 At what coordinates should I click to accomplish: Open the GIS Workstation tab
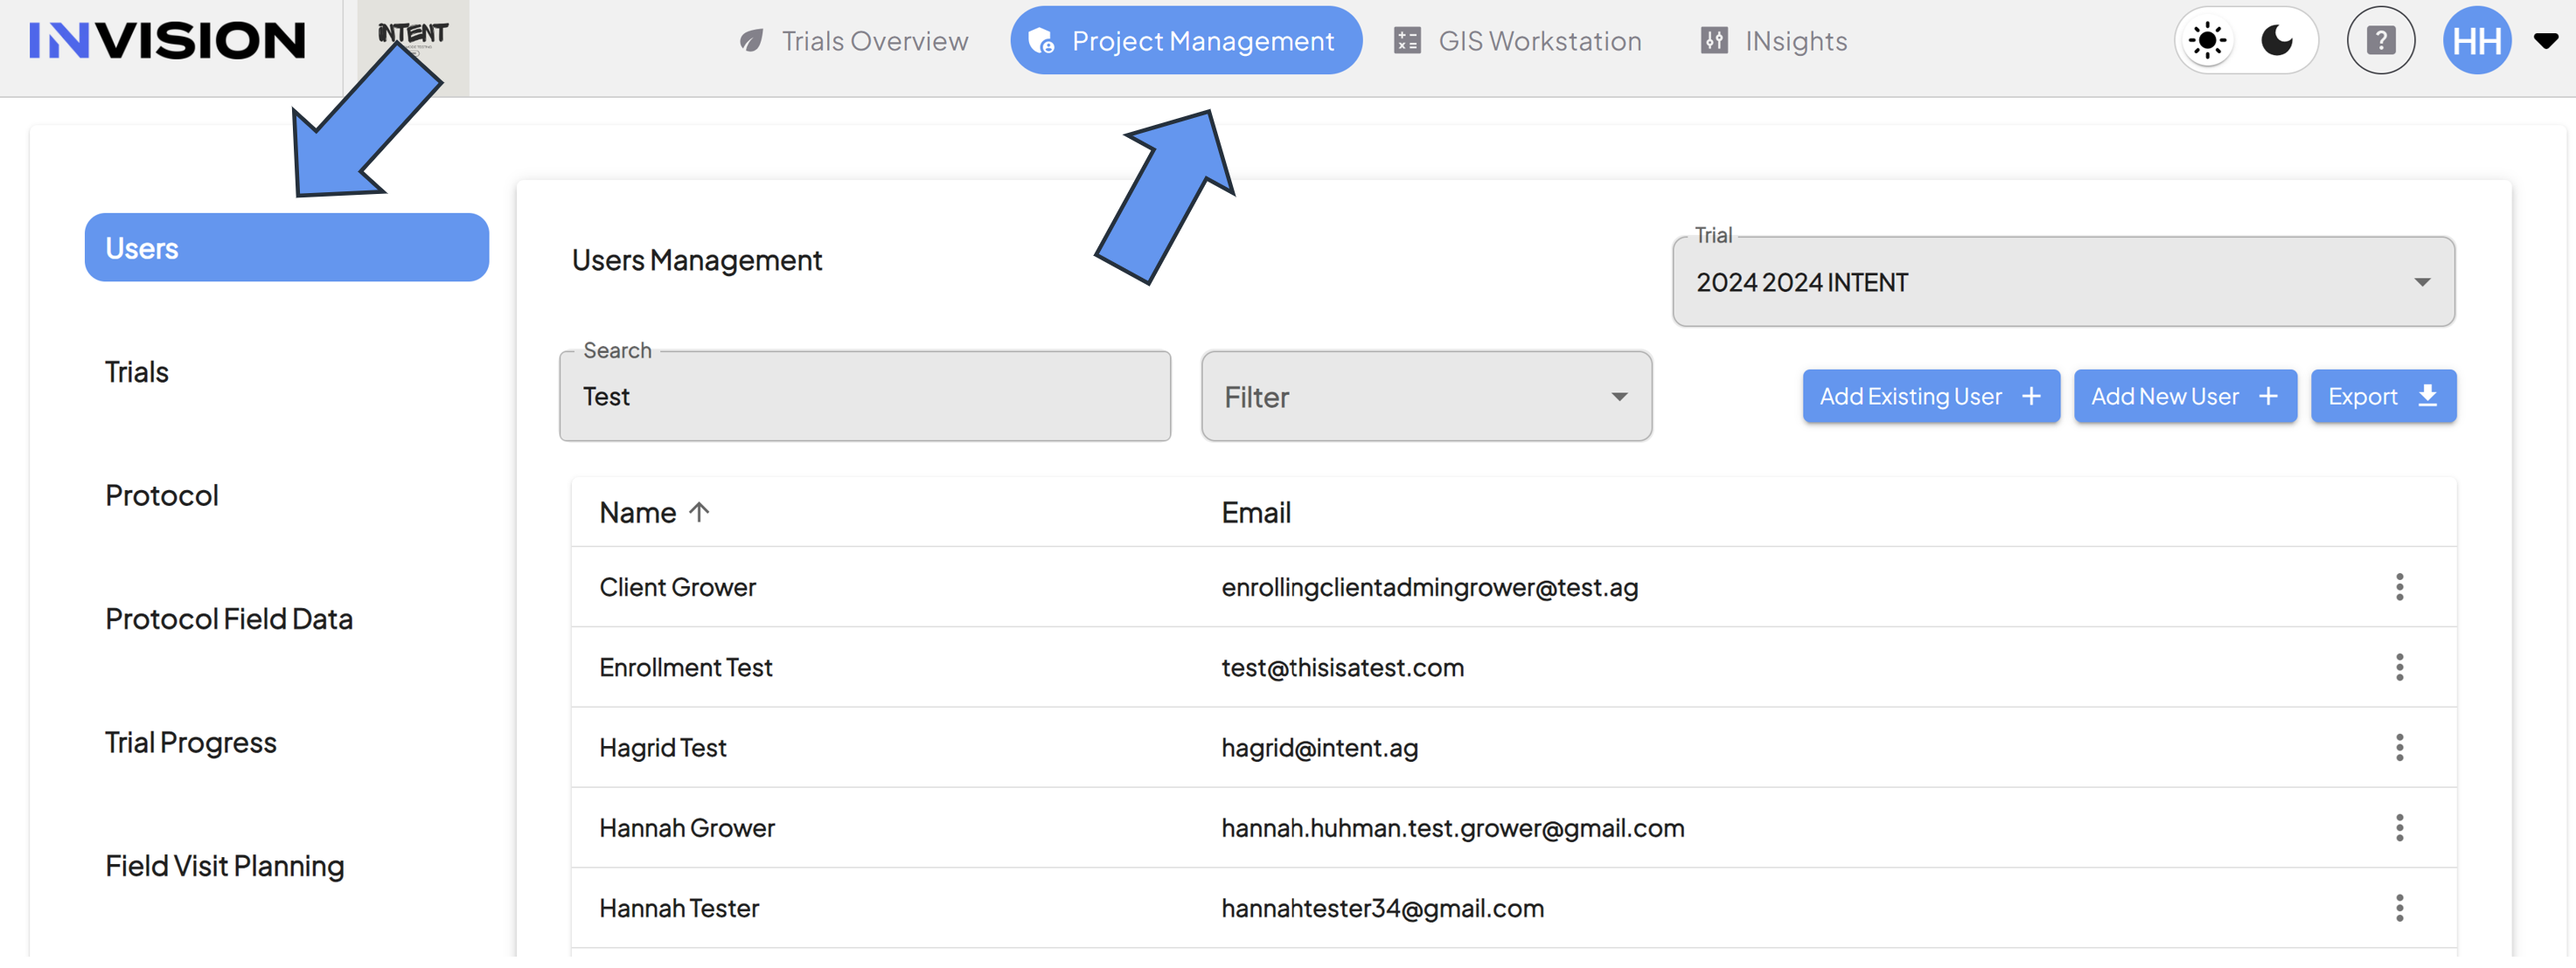(x=1518, y=41)
